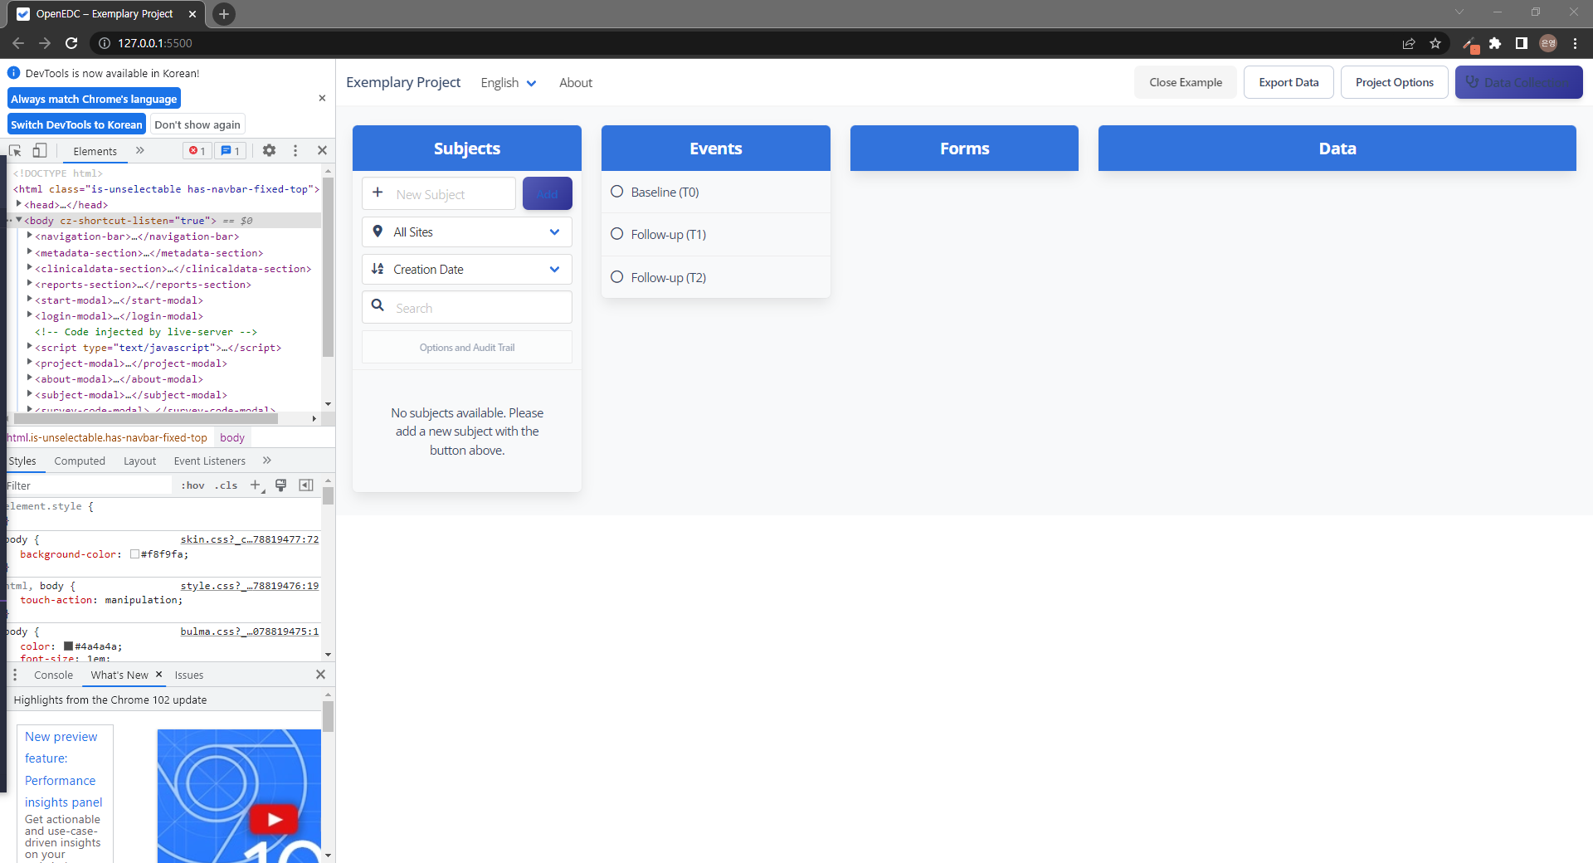Open the Chrome extensions puzzle icon
The height and width of the screenshot is (863, 1593).
tap(1495, 43)
